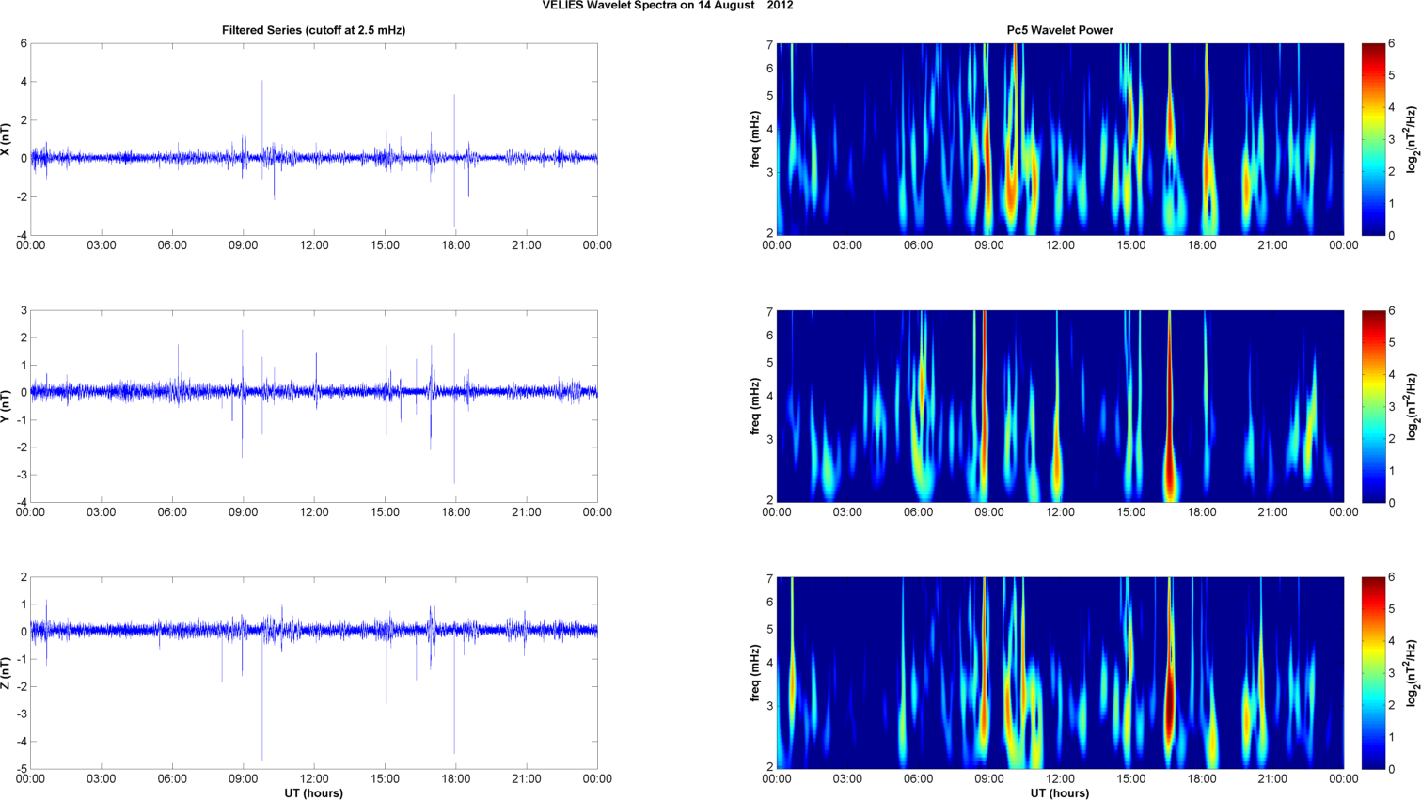Click the log2(nT²/Hz) label on the middle colorbar
The height and width of the screenshot is (800, 1421).
coord(1412,406)
